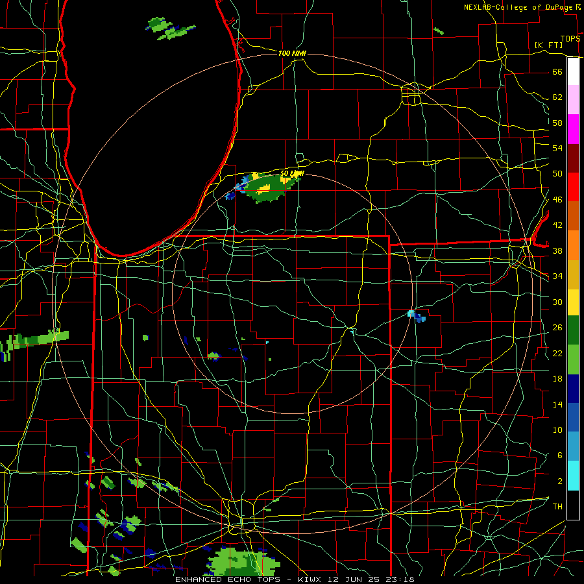Click the cyan-blue echo east of the state line
584x584 pixels.
click(417, 316)
